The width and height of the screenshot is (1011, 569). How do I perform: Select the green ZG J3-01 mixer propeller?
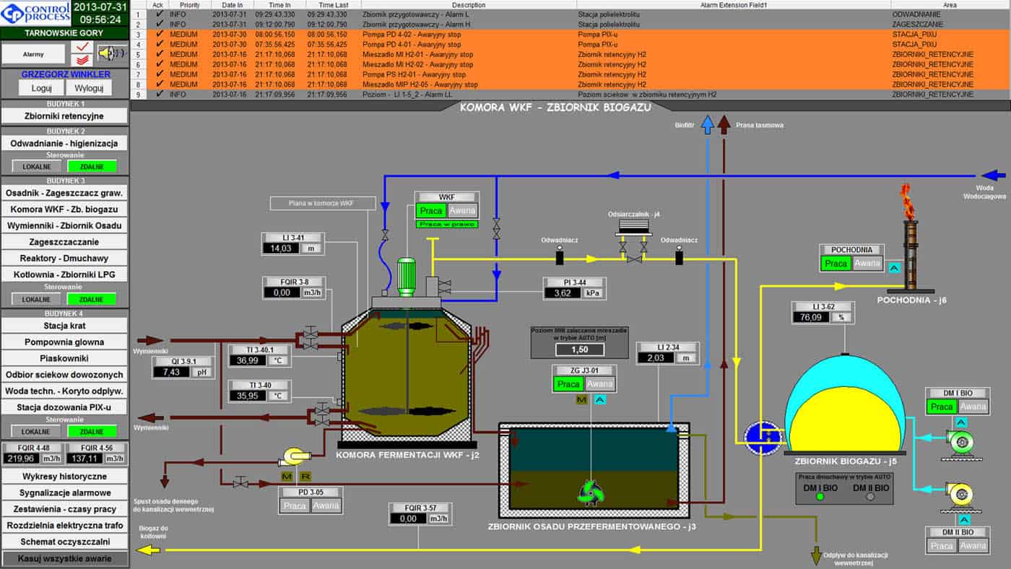click(x=589, y=492)
